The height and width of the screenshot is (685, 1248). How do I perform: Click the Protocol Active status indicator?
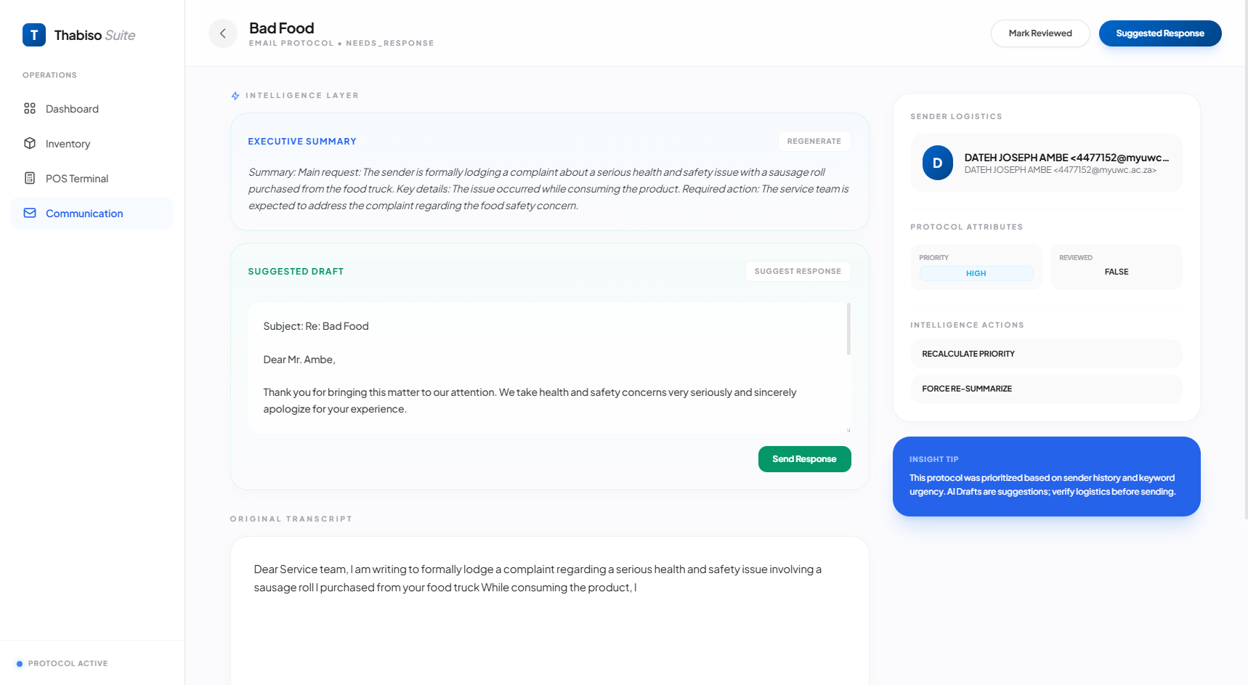20,662
